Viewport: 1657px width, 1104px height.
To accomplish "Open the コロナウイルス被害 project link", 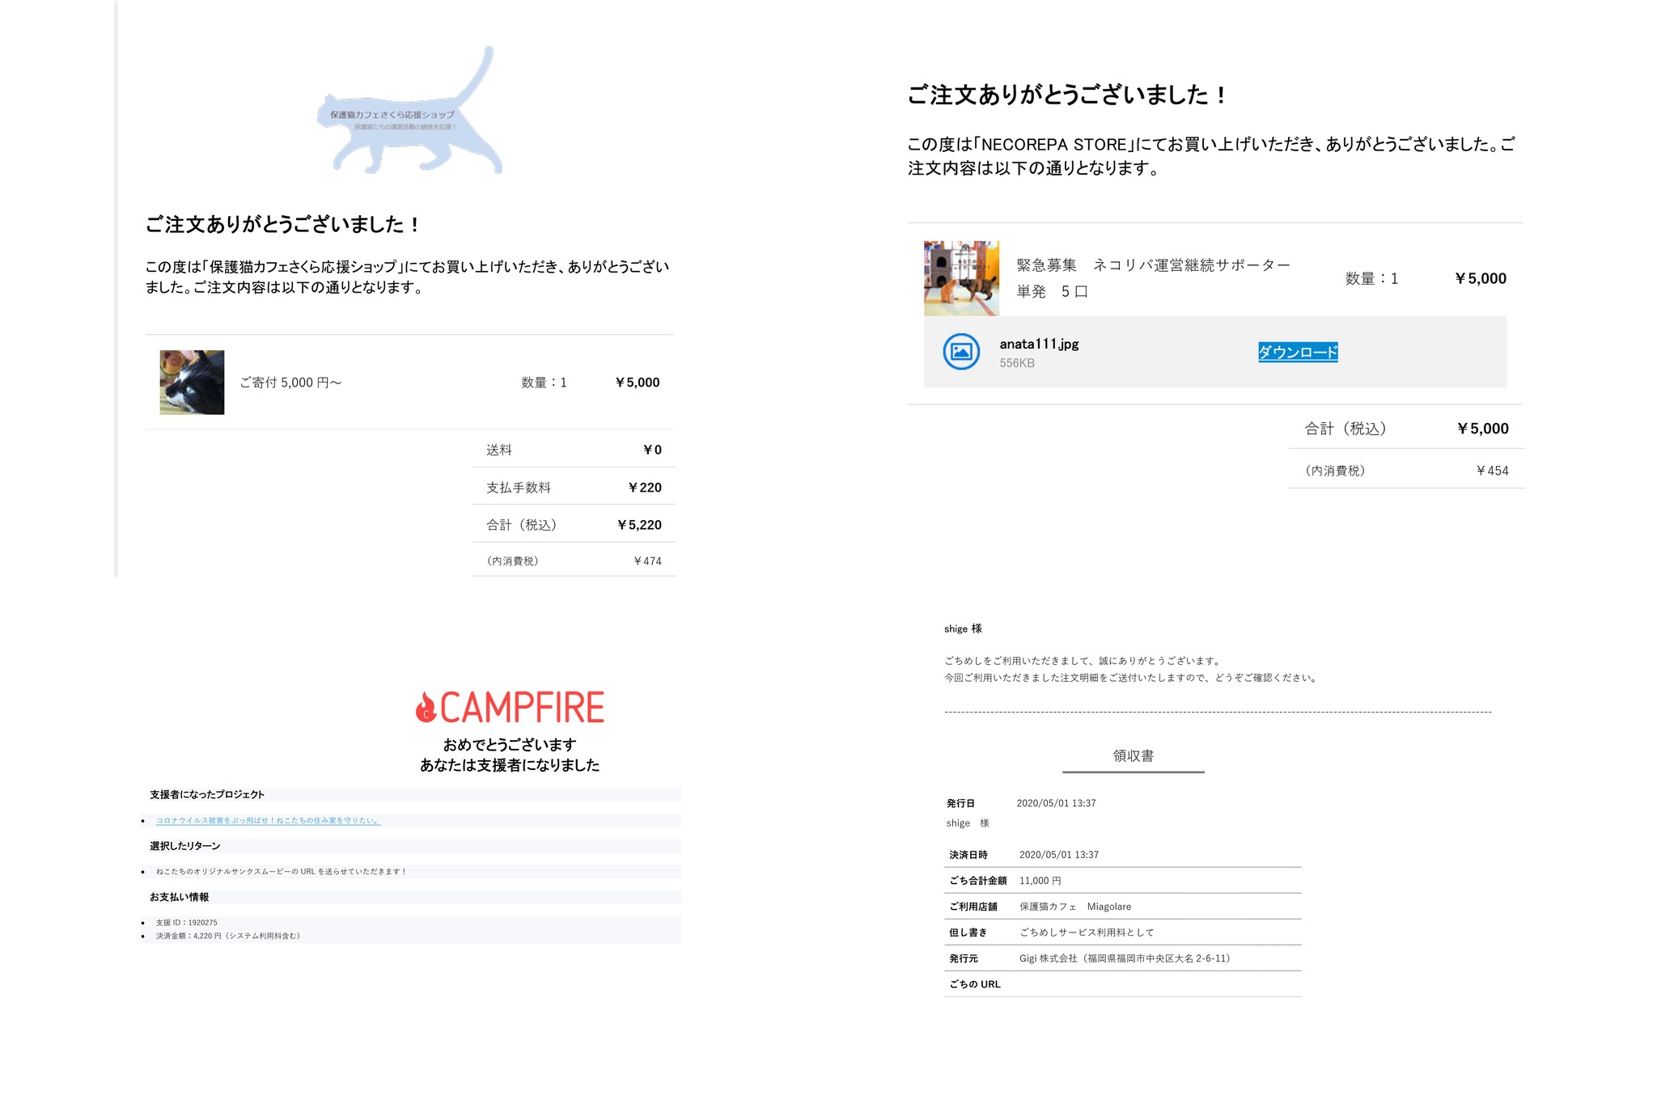I will point(268,820).
